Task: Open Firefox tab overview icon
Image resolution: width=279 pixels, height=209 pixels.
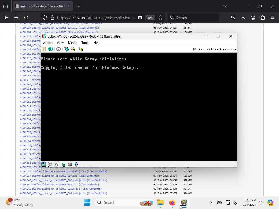Action: tap(5, 6)
